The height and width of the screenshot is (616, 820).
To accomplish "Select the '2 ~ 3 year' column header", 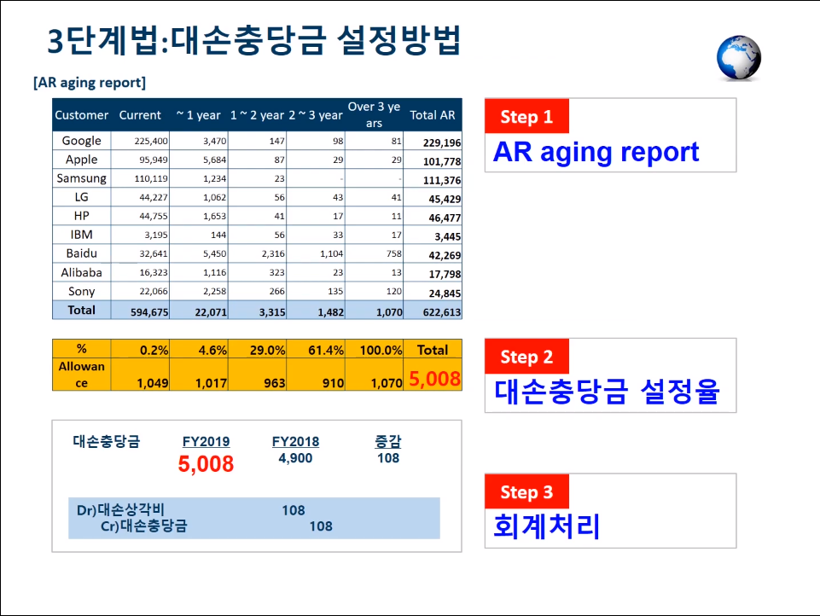I will click(x=316, y=115).
